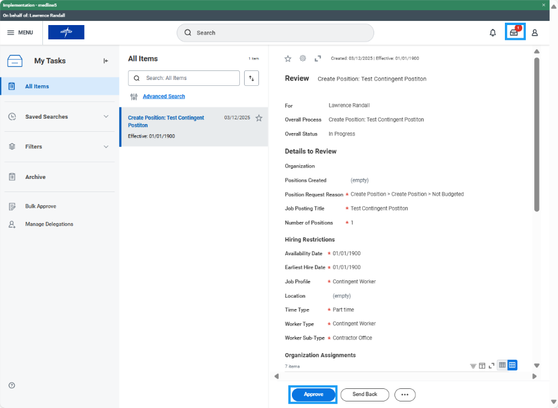Open the notifications bell
This screenshot has height=408, width=558.
pos(492,33)
